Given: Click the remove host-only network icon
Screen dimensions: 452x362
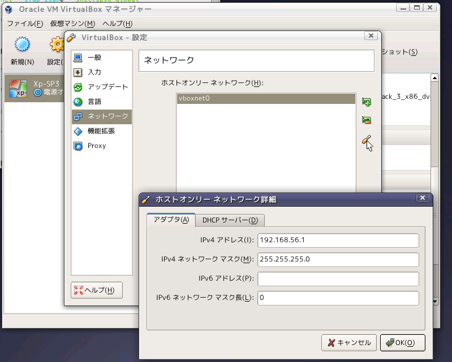Looking at the screenshot, I should point(367,120).
